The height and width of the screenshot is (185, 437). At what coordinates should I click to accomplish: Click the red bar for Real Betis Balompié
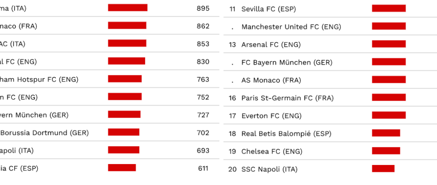tap(386, 133)
